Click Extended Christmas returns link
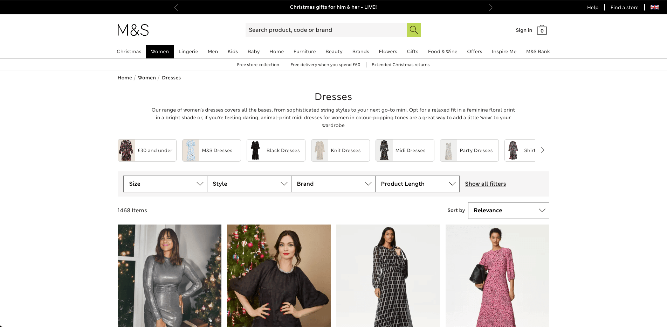 (x=400, y=65)
